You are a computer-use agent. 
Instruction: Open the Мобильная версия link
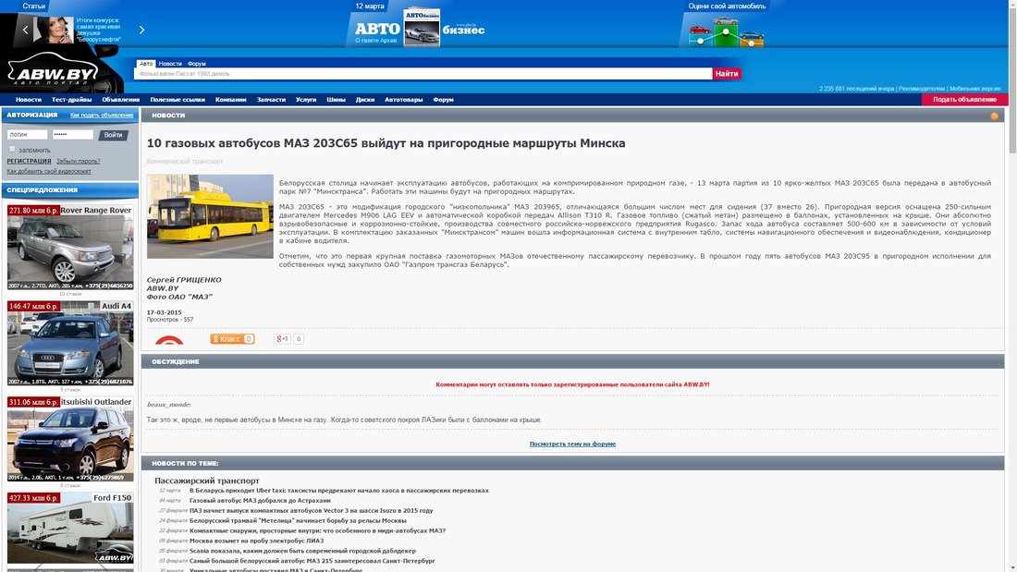[x=974, y=88]
